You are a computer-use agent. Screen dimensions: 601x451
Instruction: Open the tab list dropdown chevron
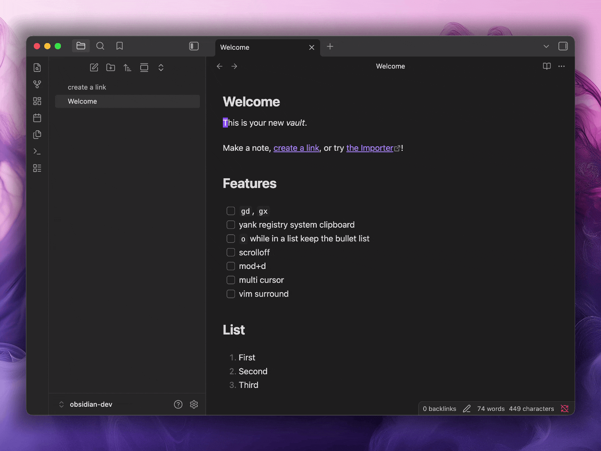(546, 46)
